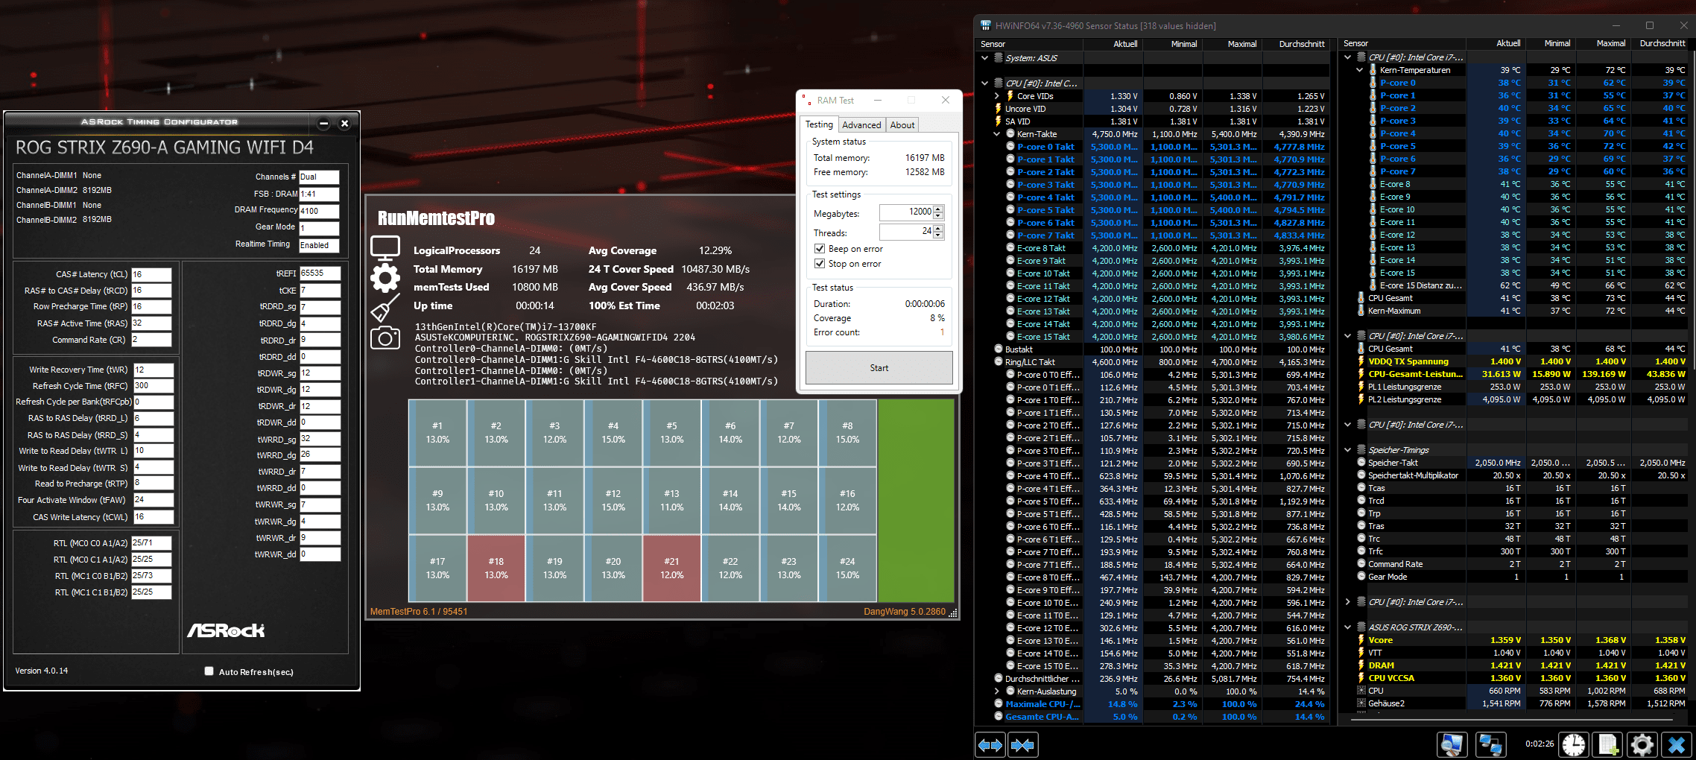Image resolution: width=1696 pixels, height=760 pixels.
Task: Toggle Stop on error checkbox
Action: 820,264
